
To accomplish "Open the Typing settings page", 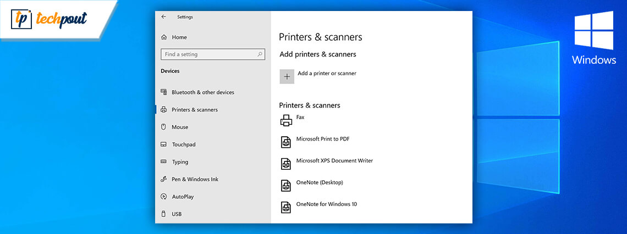I will [x=180, y=161].
